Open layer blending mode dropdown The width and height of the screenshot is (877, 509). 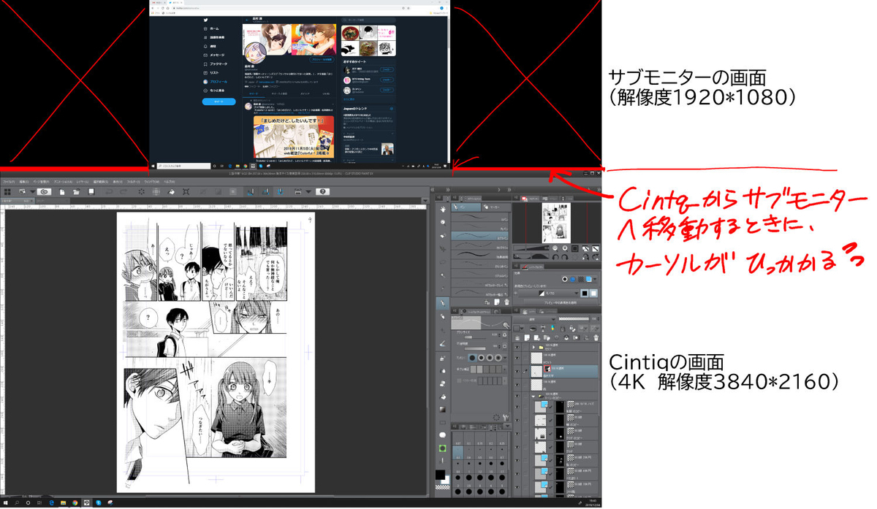pyautogui.click(x=535, y=319)
